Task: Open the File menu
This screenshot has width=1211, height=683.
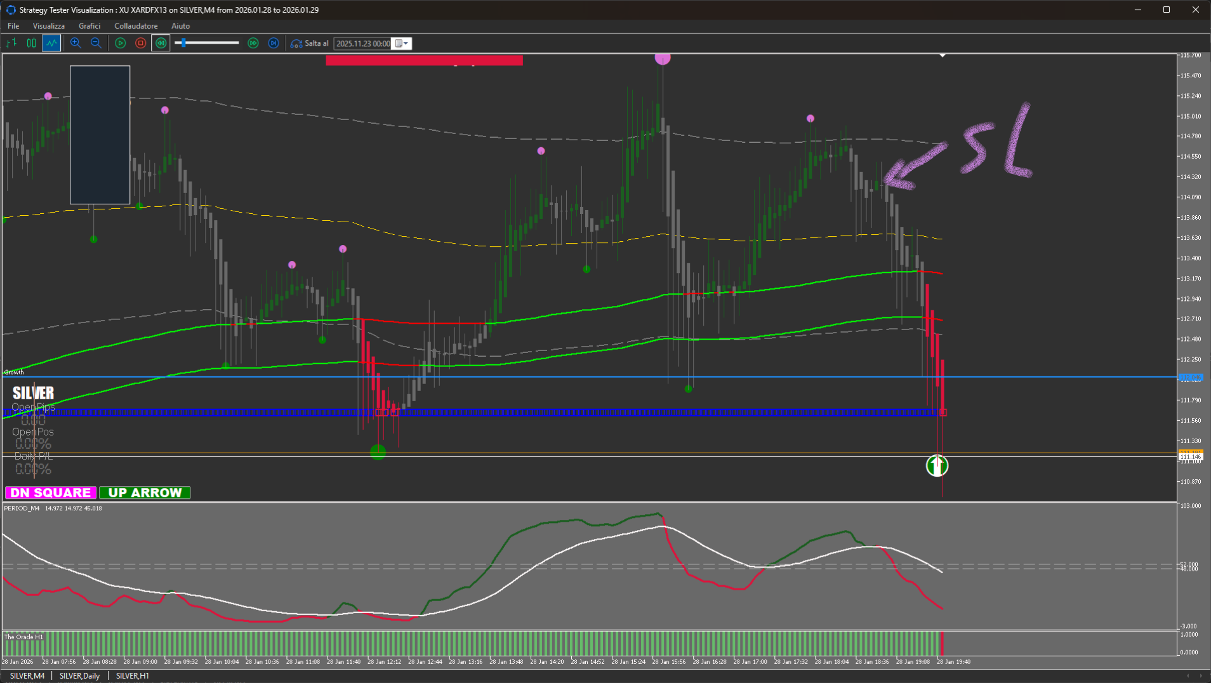Action: click(13, 26)
